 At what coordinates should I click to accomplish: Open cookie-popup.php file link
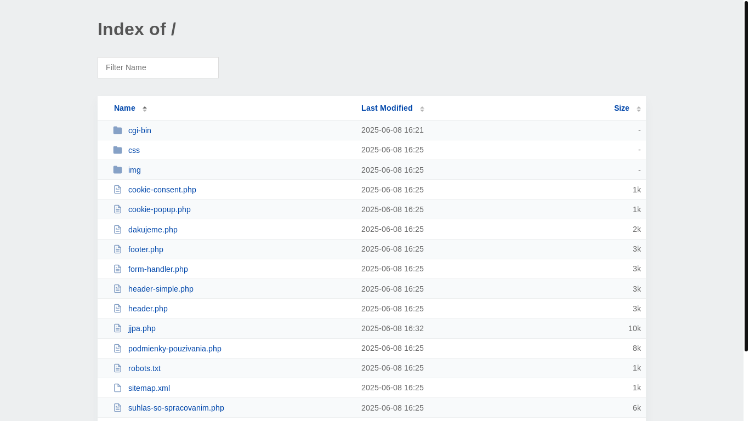point(160,209)
